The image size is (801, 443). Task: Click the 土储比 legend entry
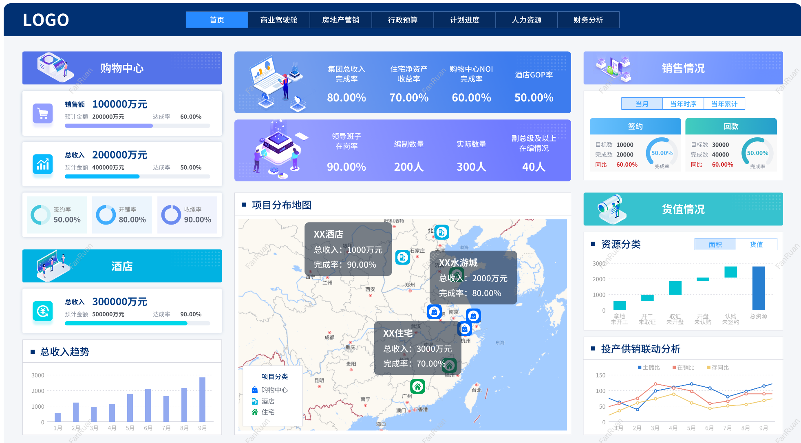click(649, 367)
